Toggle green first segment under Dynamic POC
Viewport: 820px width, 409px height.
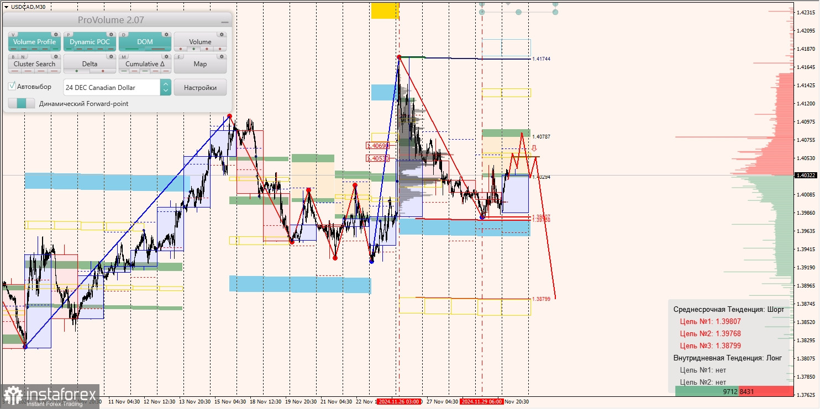click(x=69, y=49)
